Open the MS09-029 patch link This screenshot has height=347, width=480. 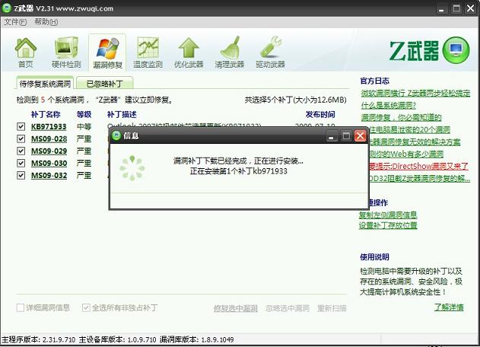point(49,151)
